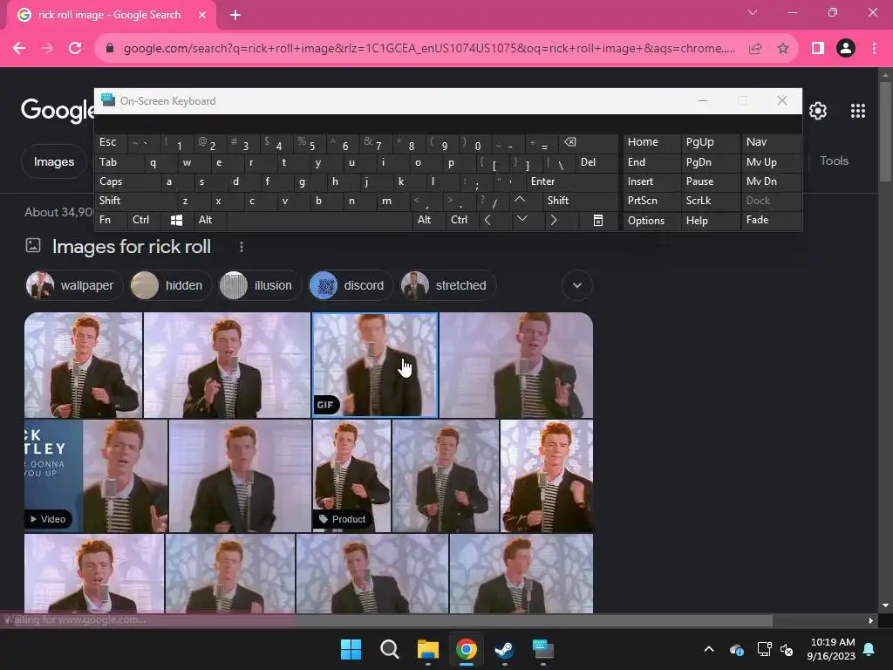Click the spacebar on On-Screen Keyboard
The height and width of the screenshot is (670, 893).
pyautogui.click(x=319, y=220)
